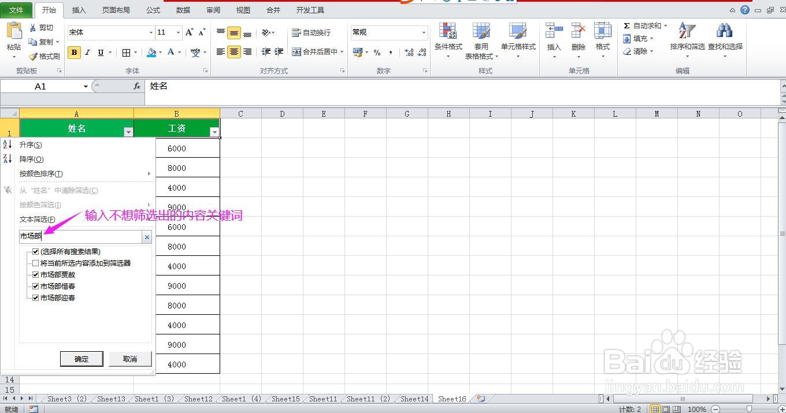Click the Name Box showing A1
Viewport: 786px width, 413px height.
pyautogui.click(x=40, y=85)
